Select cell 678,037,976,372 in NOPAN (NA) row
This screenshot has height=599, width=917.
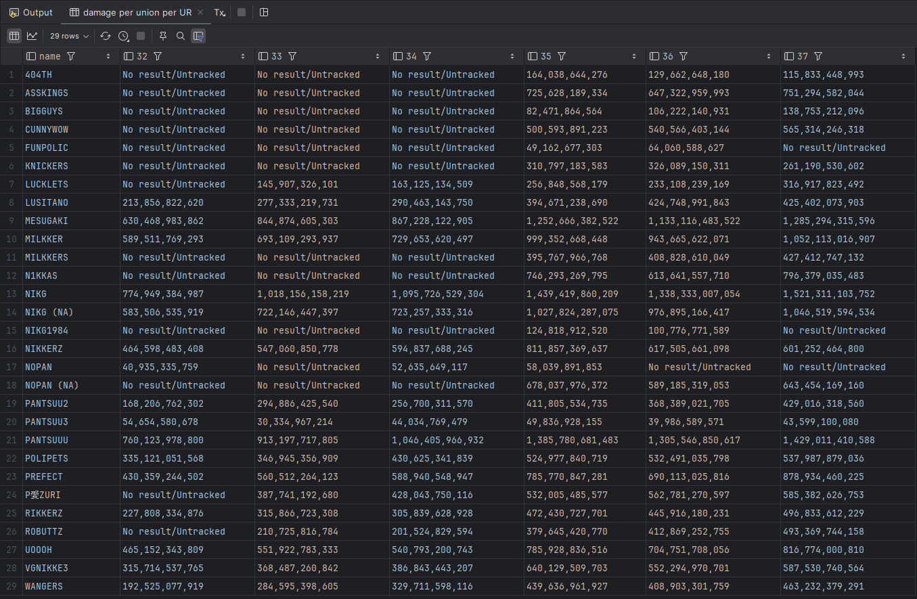click(x=585, y=385)
